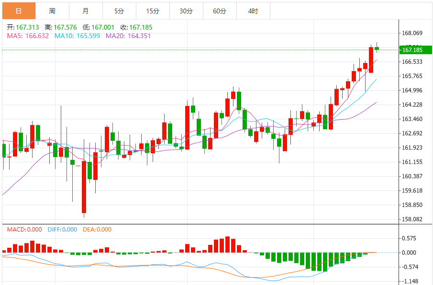Click the MA5: 166.632 indicator label

tap(28, 36)
